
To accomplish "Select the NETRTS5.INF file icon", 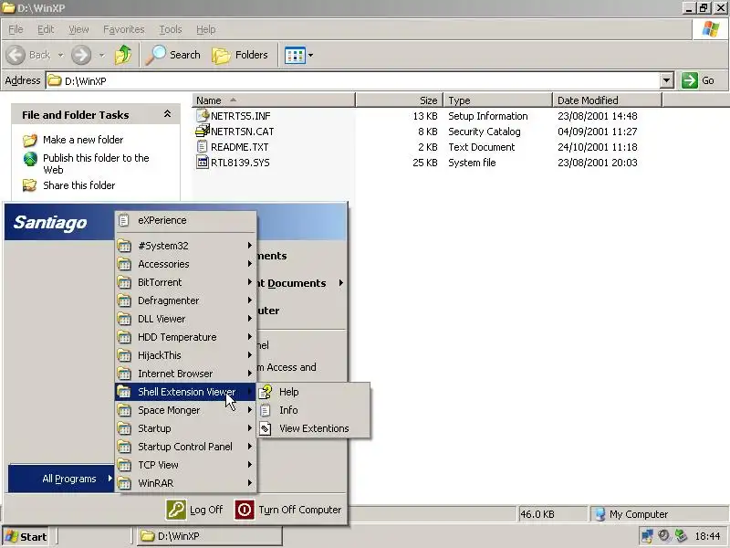I will pyautogui.click(x=203, y=116).
